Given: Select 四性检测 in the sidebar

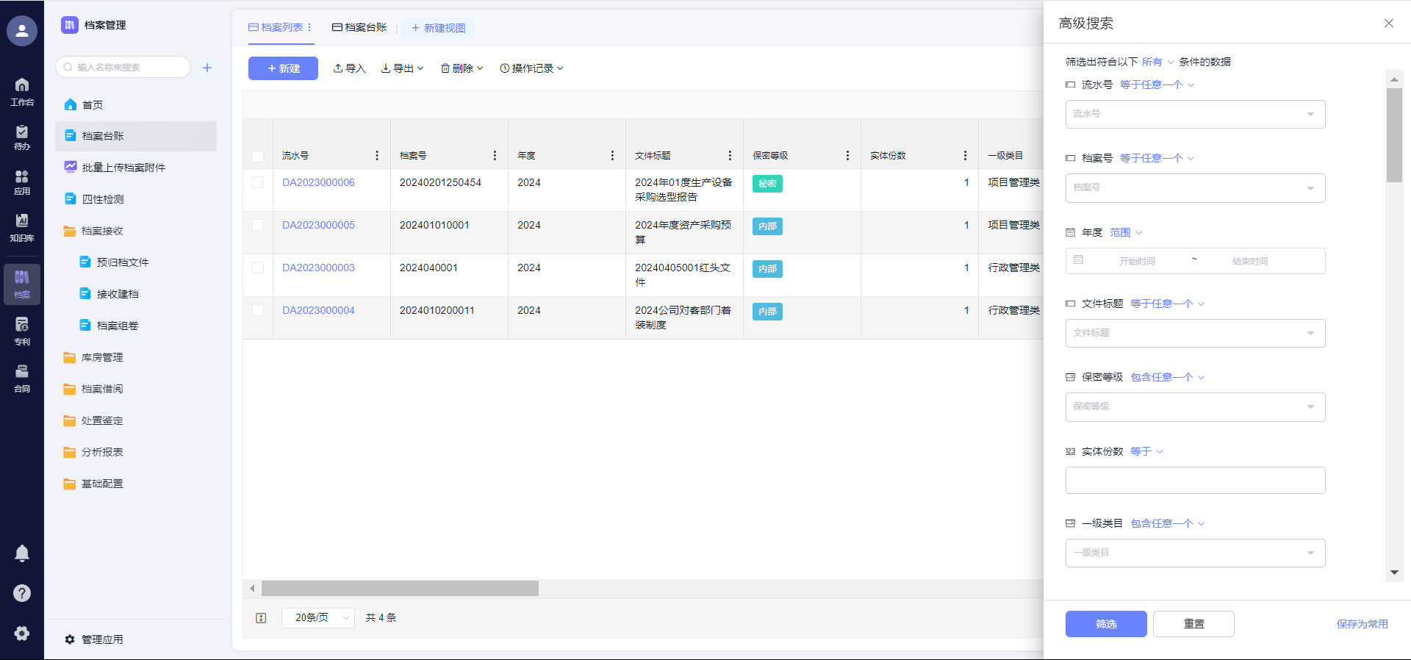Looking at the screenshot, I should click(x=103, y=199).
